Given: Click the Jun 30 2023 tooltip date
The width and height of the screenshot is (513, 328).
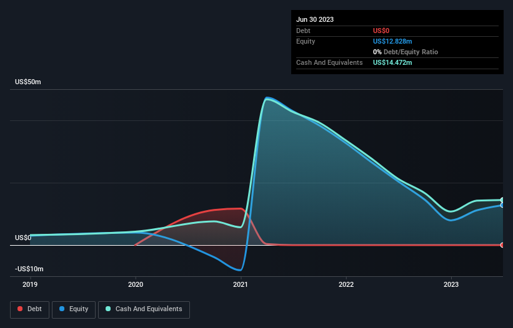Looking at the screenshot, I should [315, 19].
